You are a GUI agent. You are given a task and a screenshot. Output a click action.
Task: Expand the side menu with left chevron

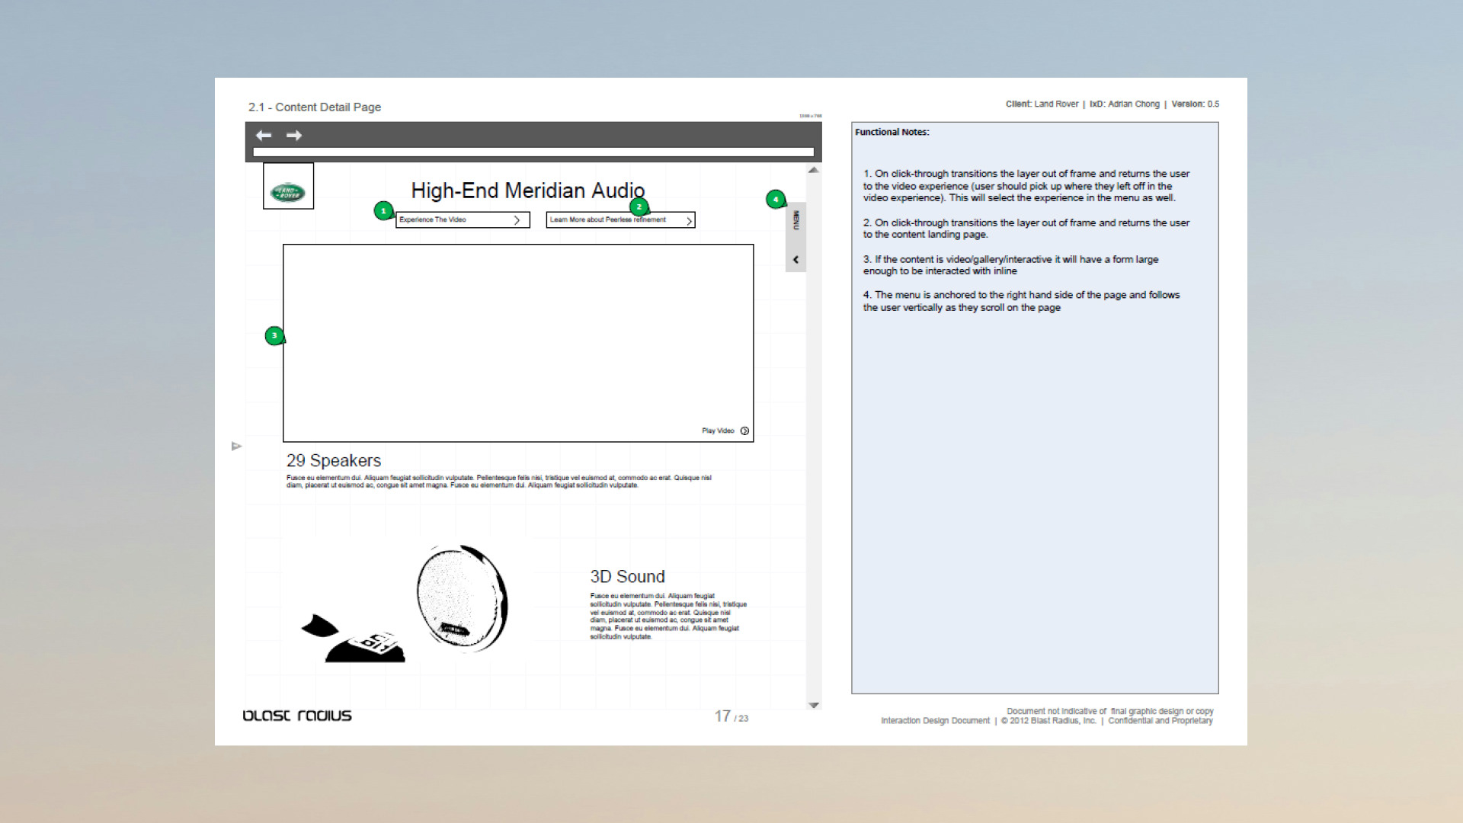796,260
